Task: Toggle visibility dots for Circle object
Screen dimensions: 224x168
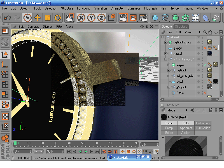Action: [202, 93]
